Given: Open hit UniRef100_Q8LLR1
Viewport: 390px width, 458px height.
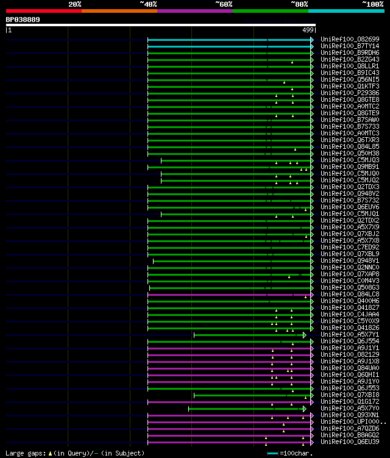Looking at the screenshot, I should [x=350, y=66].
